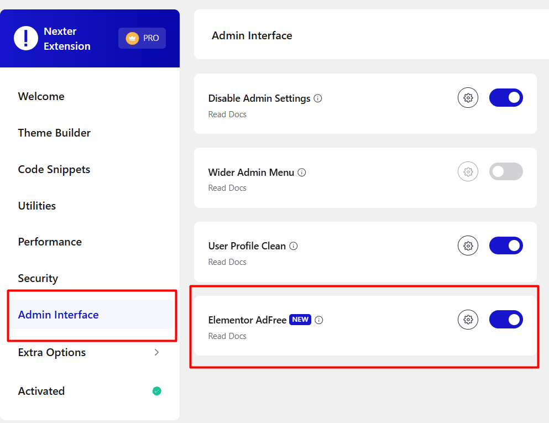
Task: Open settings gear for Disable Admin Settings
Action: [x=468, y=97]
